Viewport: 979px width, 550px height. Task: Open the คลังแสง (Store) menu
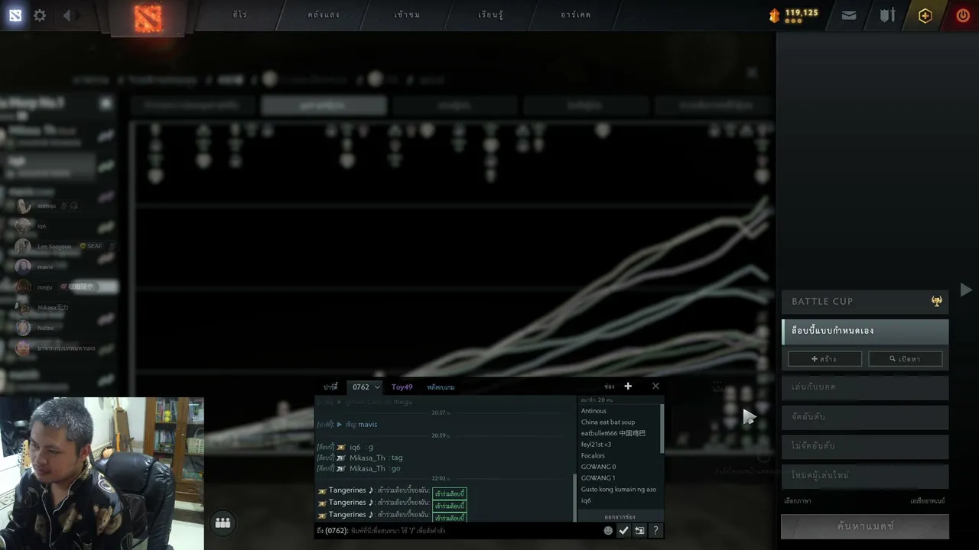(x=324, y=15)
